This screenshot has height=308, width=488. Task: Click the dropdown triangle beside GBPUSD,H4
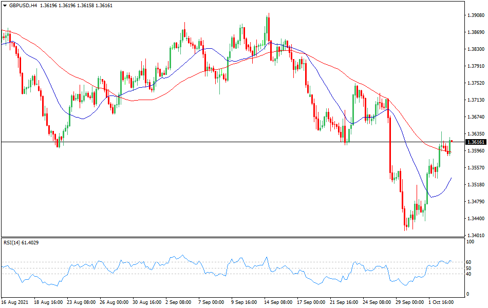(x=4, y=5)
